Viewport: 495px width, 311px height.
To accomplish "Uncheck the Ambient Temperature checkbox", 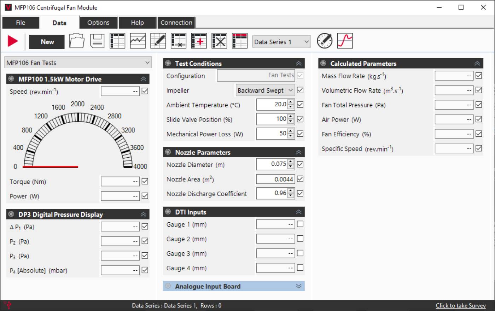I will pyautogui.click(x=300, y=104).
